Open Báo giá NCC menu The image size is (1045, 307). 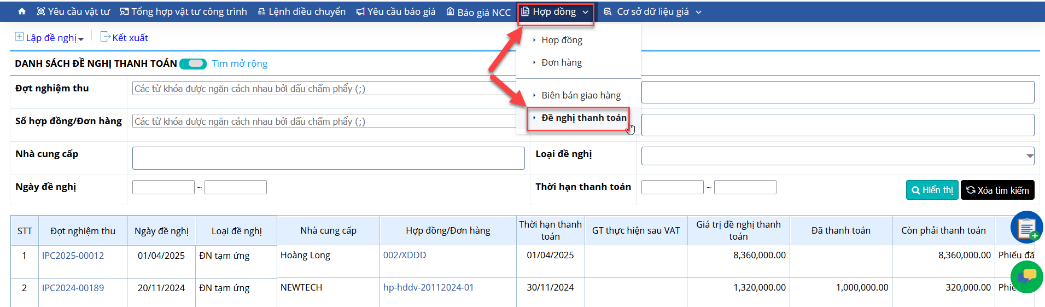pos(478,12)
